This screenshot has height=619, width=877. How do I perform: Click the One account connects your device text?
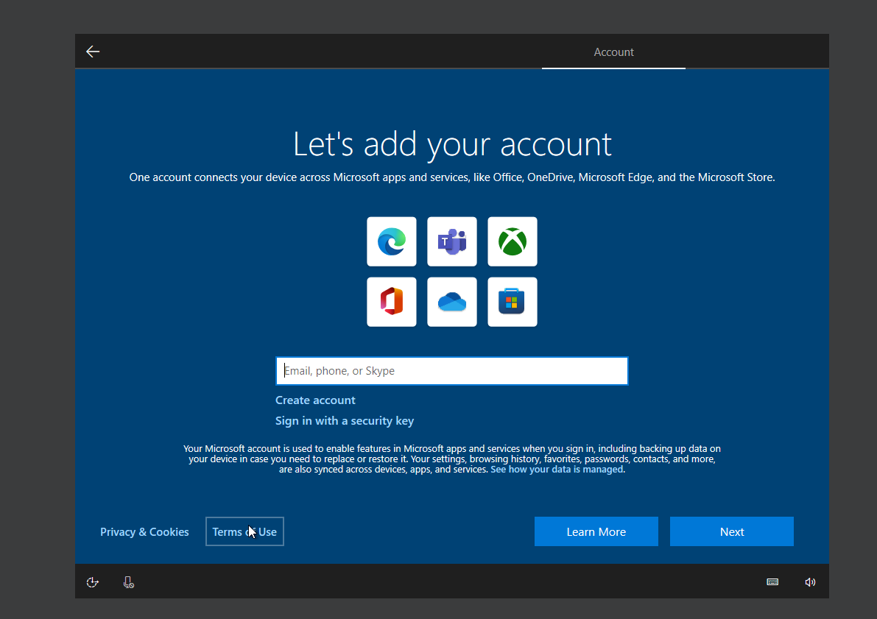point(452,177)
